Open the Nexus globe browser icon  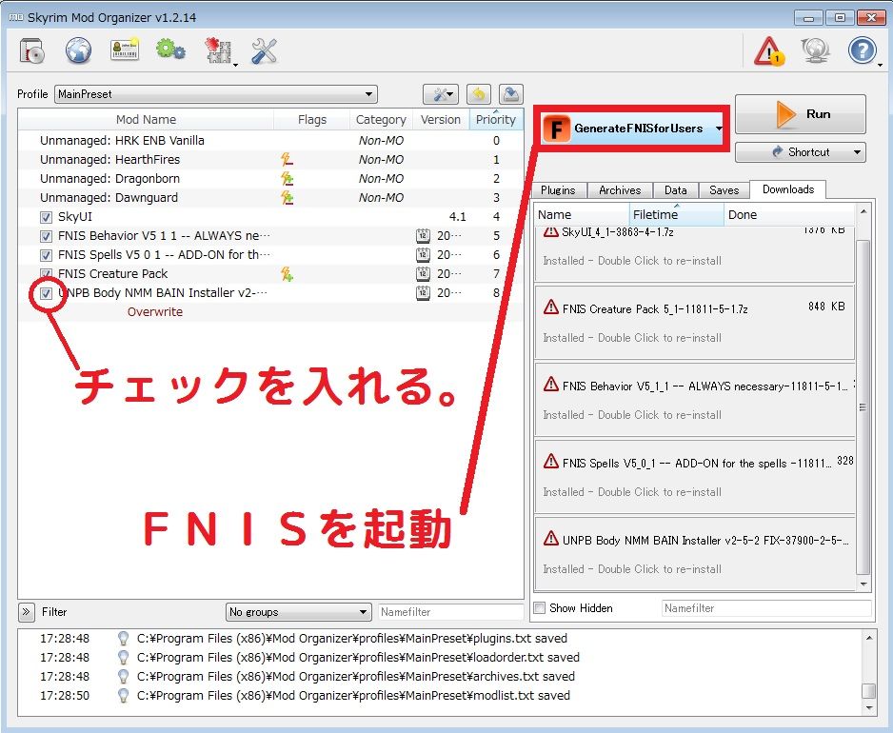point(78,50)
